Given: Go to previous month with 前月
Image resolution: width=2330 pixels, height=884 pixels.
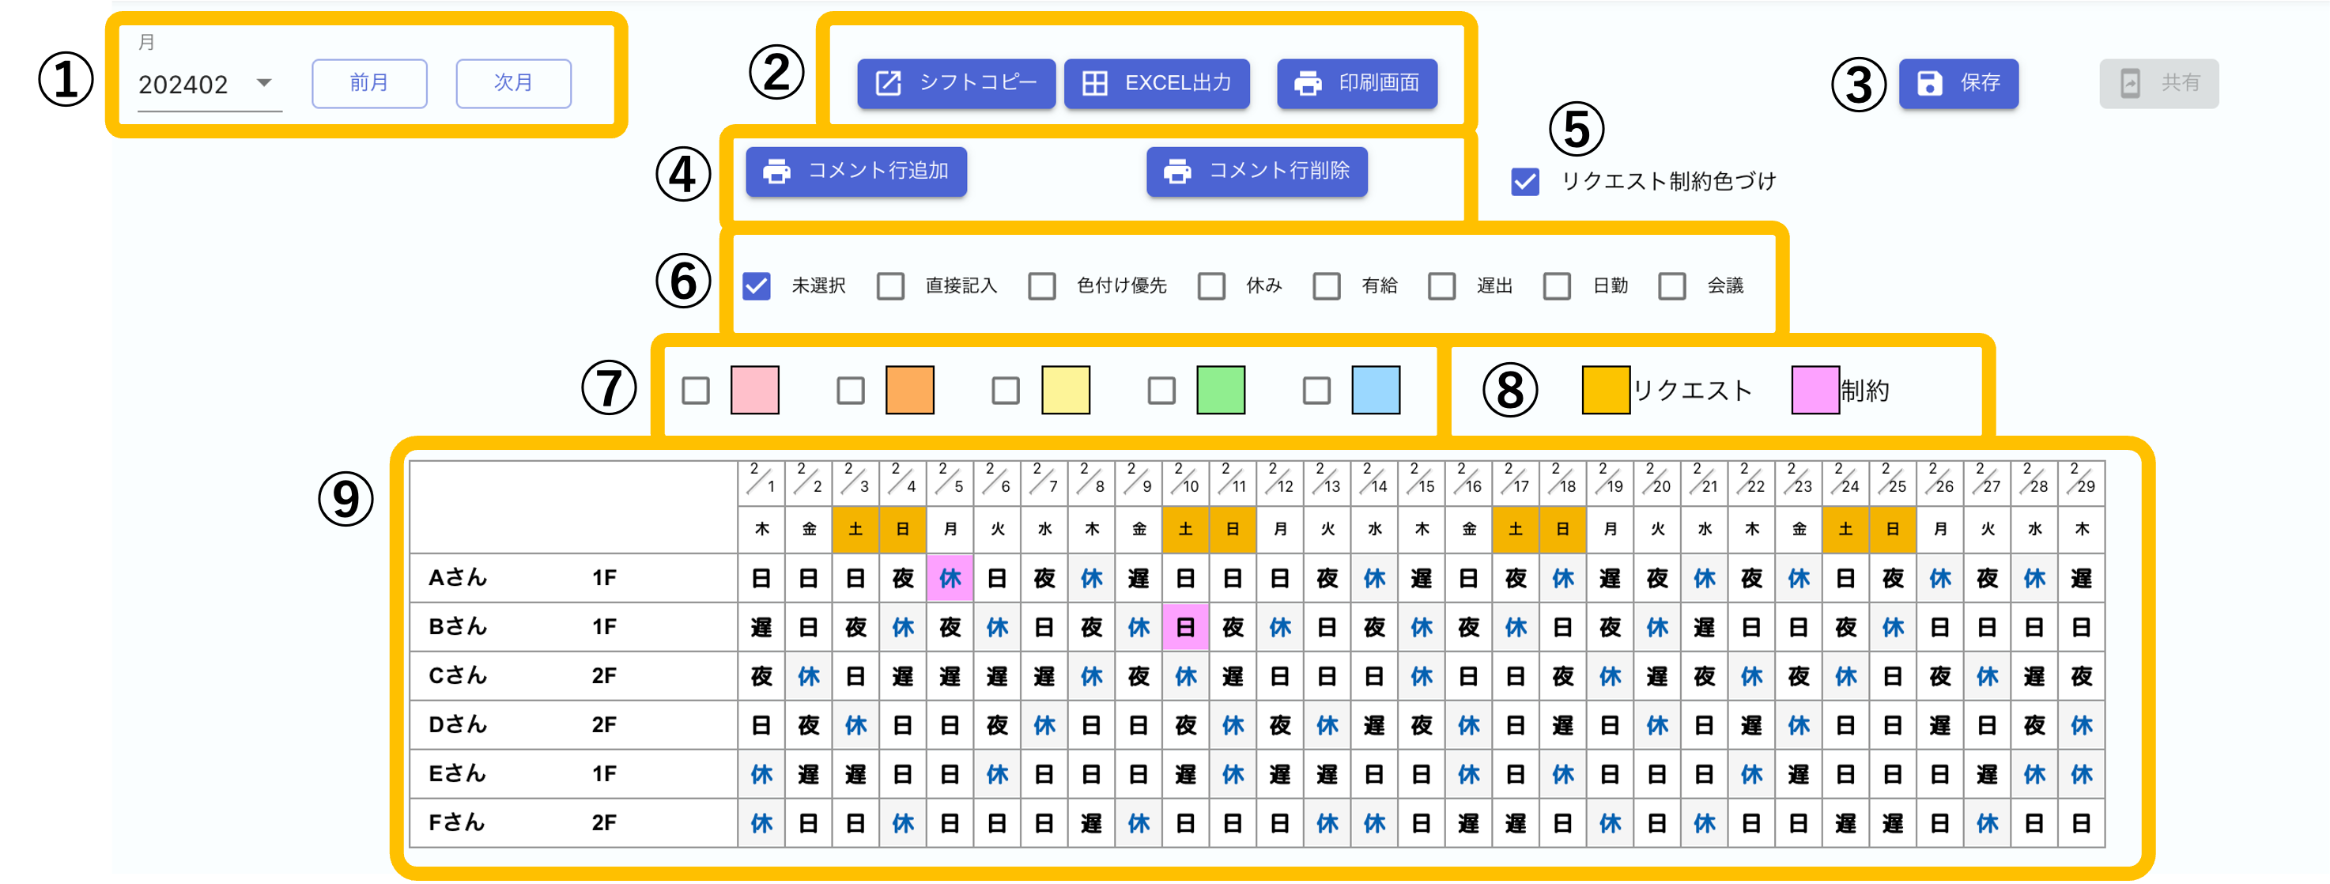Looking at the screenshot, I should pos(369,83).
